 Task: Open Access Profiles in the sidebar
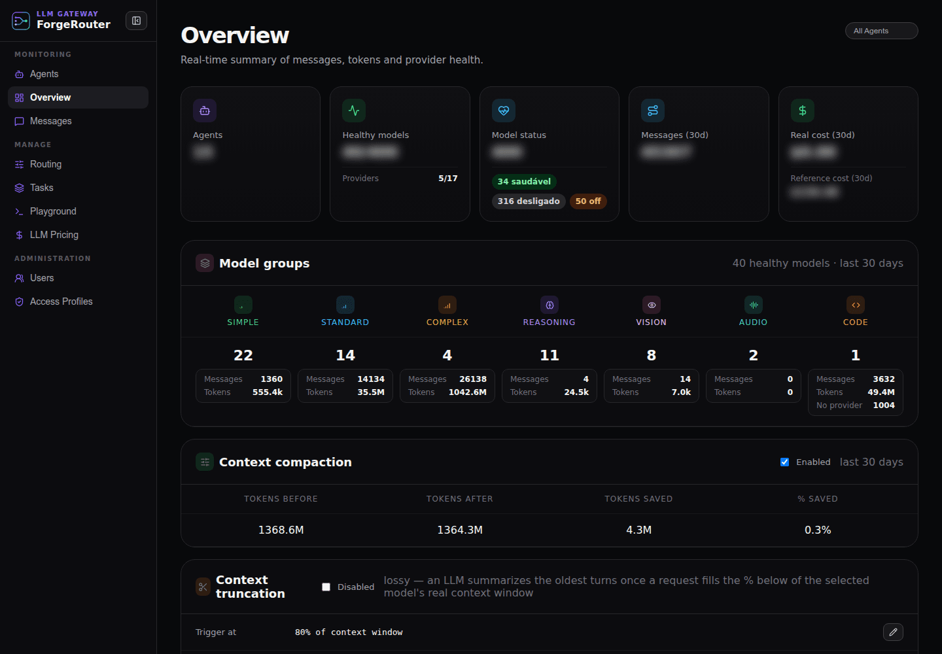[78, 301]
